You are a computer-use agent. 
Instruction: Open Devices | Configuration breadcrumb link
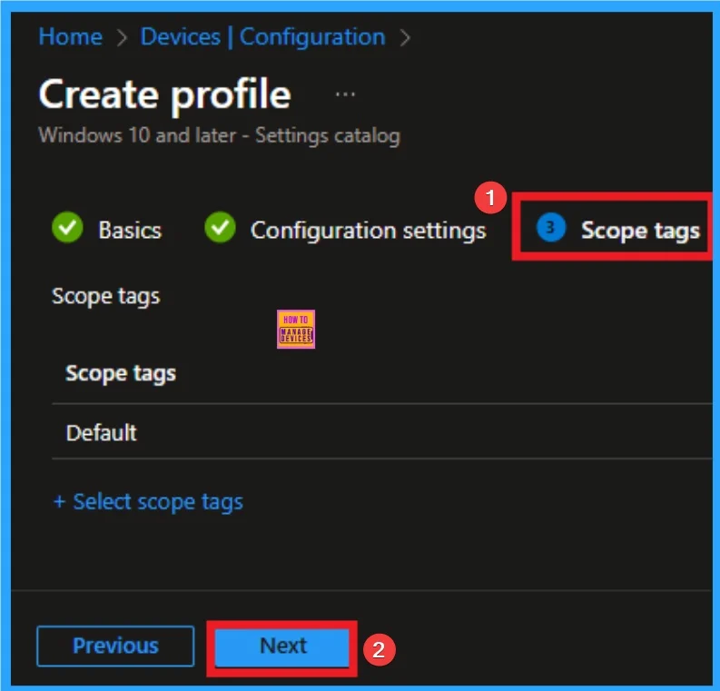pyautogui.click(x=262, y=37)
